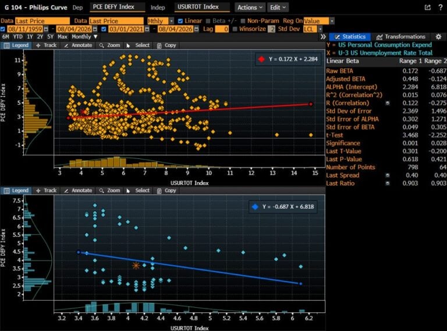The width and height of the screenshot is (447, 331).
Task: Copy the upper chart via Copy icon
Action: (166, 45)
